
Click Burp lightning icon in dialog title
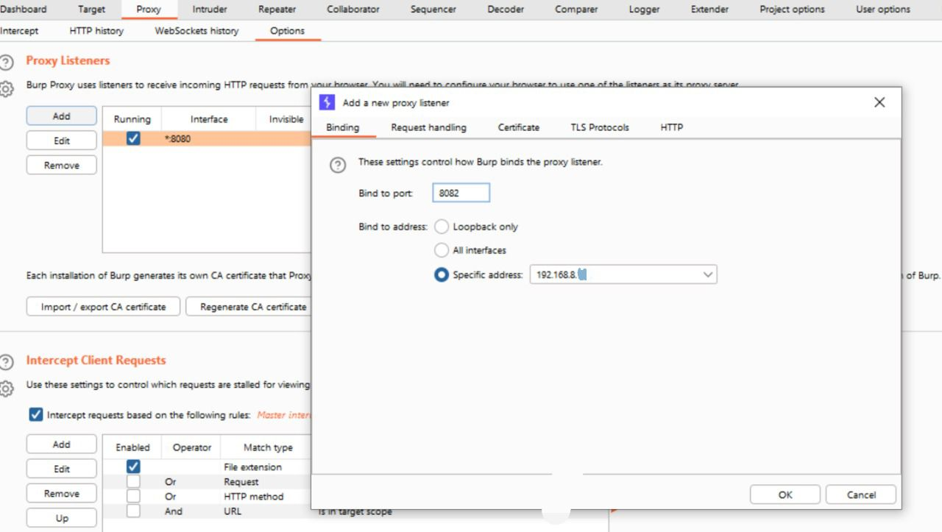(327, 102)
